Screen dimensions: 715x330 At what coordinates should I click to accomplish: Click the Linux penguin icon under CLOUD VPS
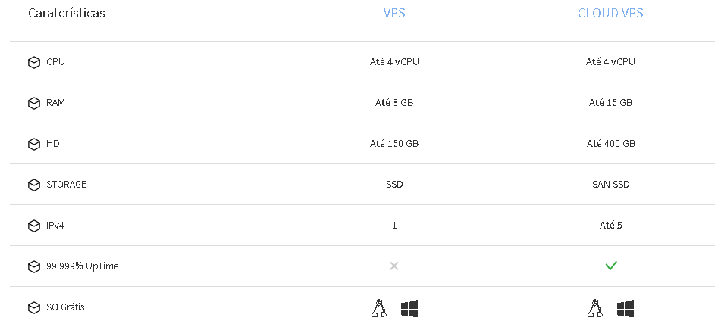(x=594, y=308)
